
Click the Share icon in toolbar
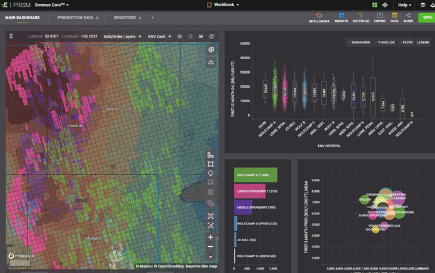click(408, 14)
